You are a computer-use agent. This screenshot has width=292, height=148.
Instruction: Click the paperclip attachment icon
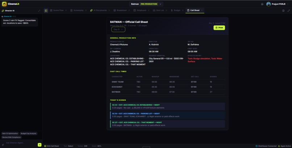3,145
